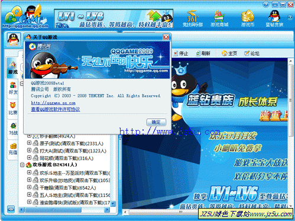Select 打大A(测试)(请双击下载)(1323人) game
Image resolution: width=295 pixels, height=221 pixels.
point(73,151)
